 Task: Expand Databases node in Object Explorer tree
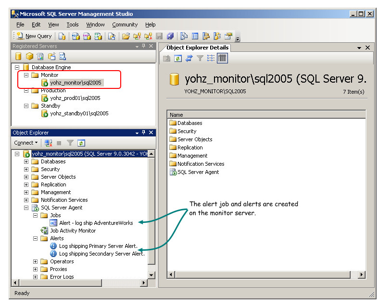[26, 161]
